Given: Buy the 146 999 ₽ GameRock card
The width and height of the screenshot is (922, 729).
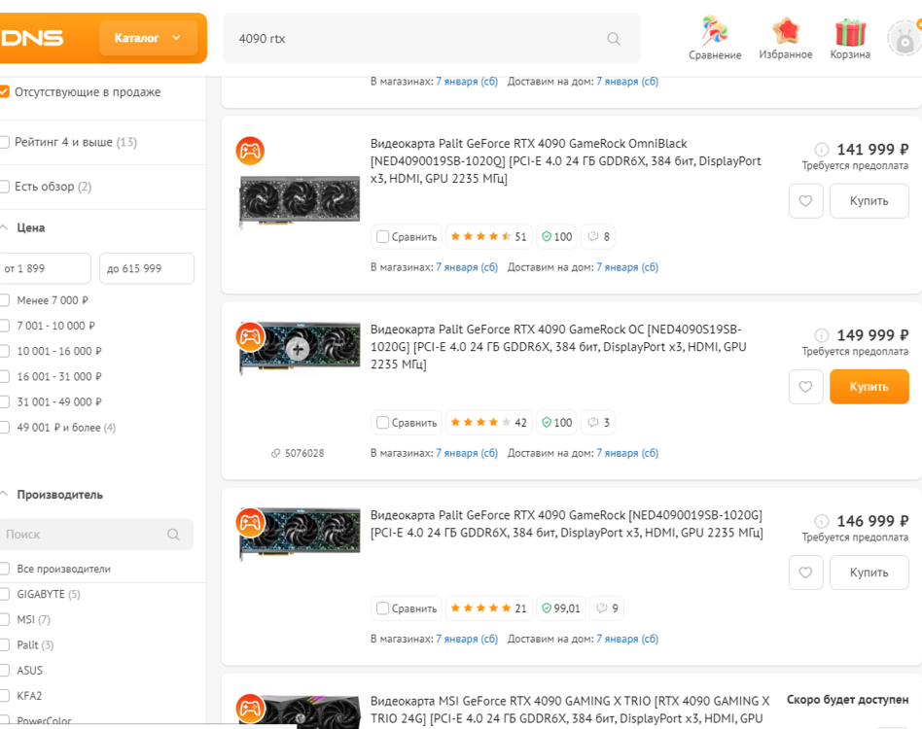Looking at the screenshot, I should [869, 573].
